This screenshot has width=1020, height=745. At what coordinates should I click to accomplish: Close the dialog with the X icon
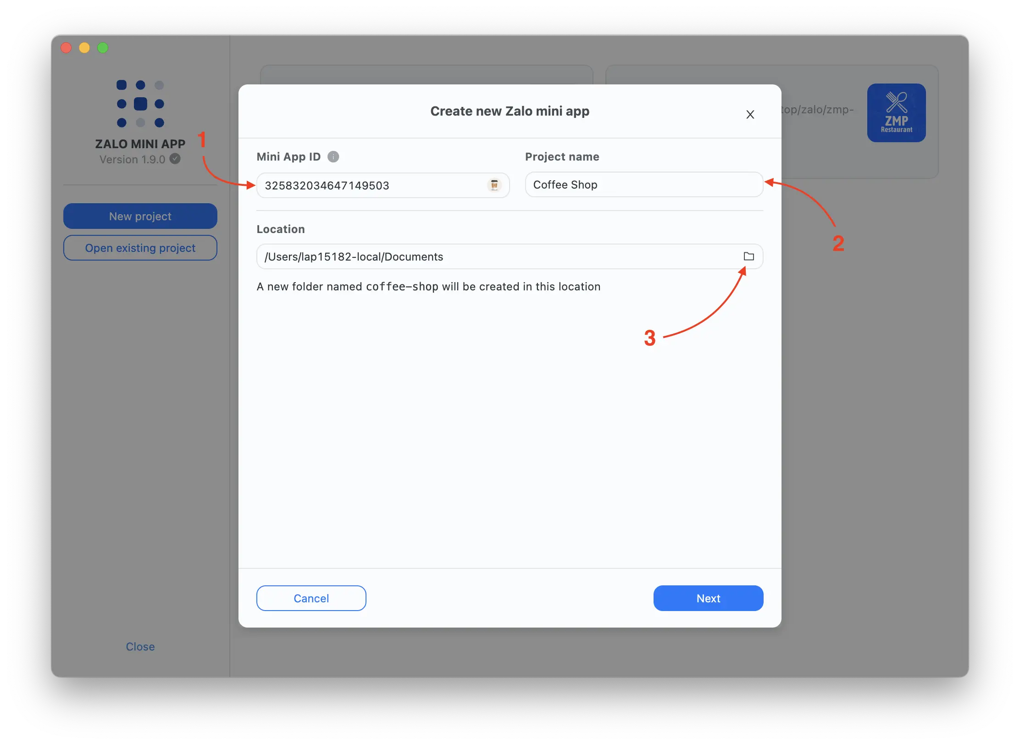750,115
